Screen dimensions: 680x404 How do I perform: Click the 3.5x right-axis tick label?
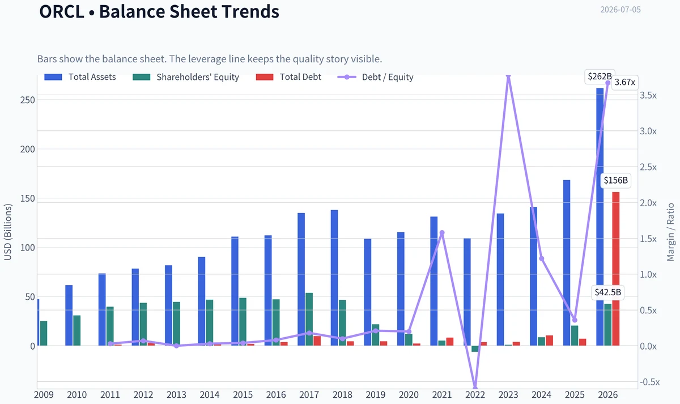tap(649, 95)
